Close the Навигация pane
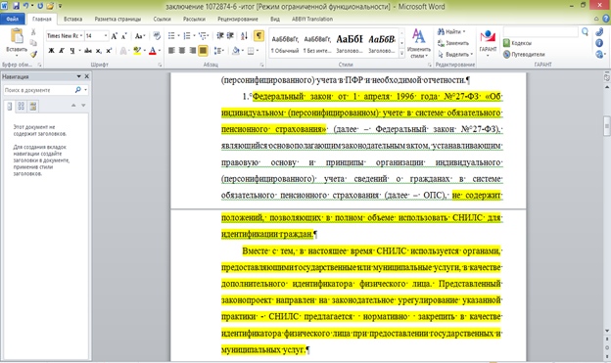Image resolution: width=611 pixels, height=363 pixels. [x=86, y=76]
